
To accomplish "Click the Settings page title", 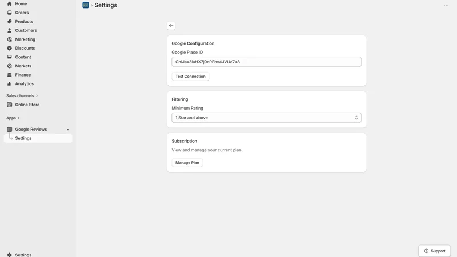I will tap(106, 5).
